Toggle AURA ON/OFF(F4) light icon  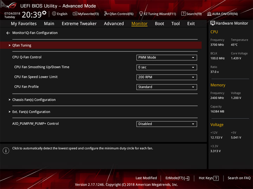(x=209, y=14)
